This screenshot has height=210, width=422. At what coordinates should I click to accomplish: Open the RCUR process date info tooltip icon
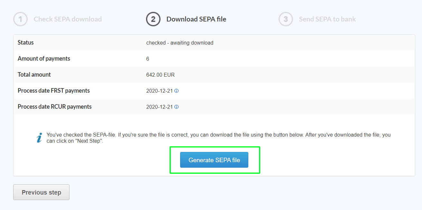tap(176, 107)
